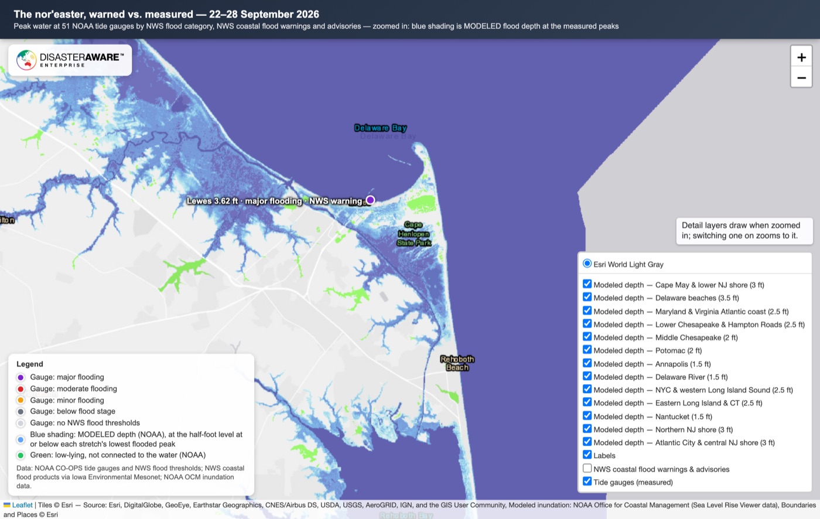Open the Leaflet attribution link

(x=22, y=505)
